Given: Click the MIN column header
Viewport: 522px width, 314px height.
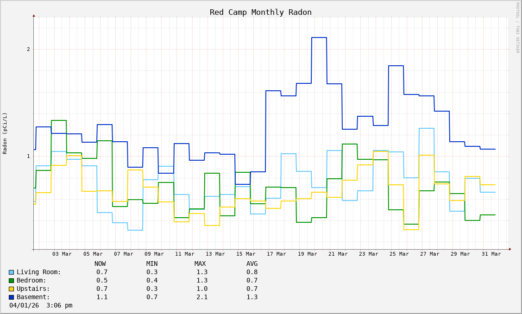Looking at the screenshot, I should tap(152, 264).
